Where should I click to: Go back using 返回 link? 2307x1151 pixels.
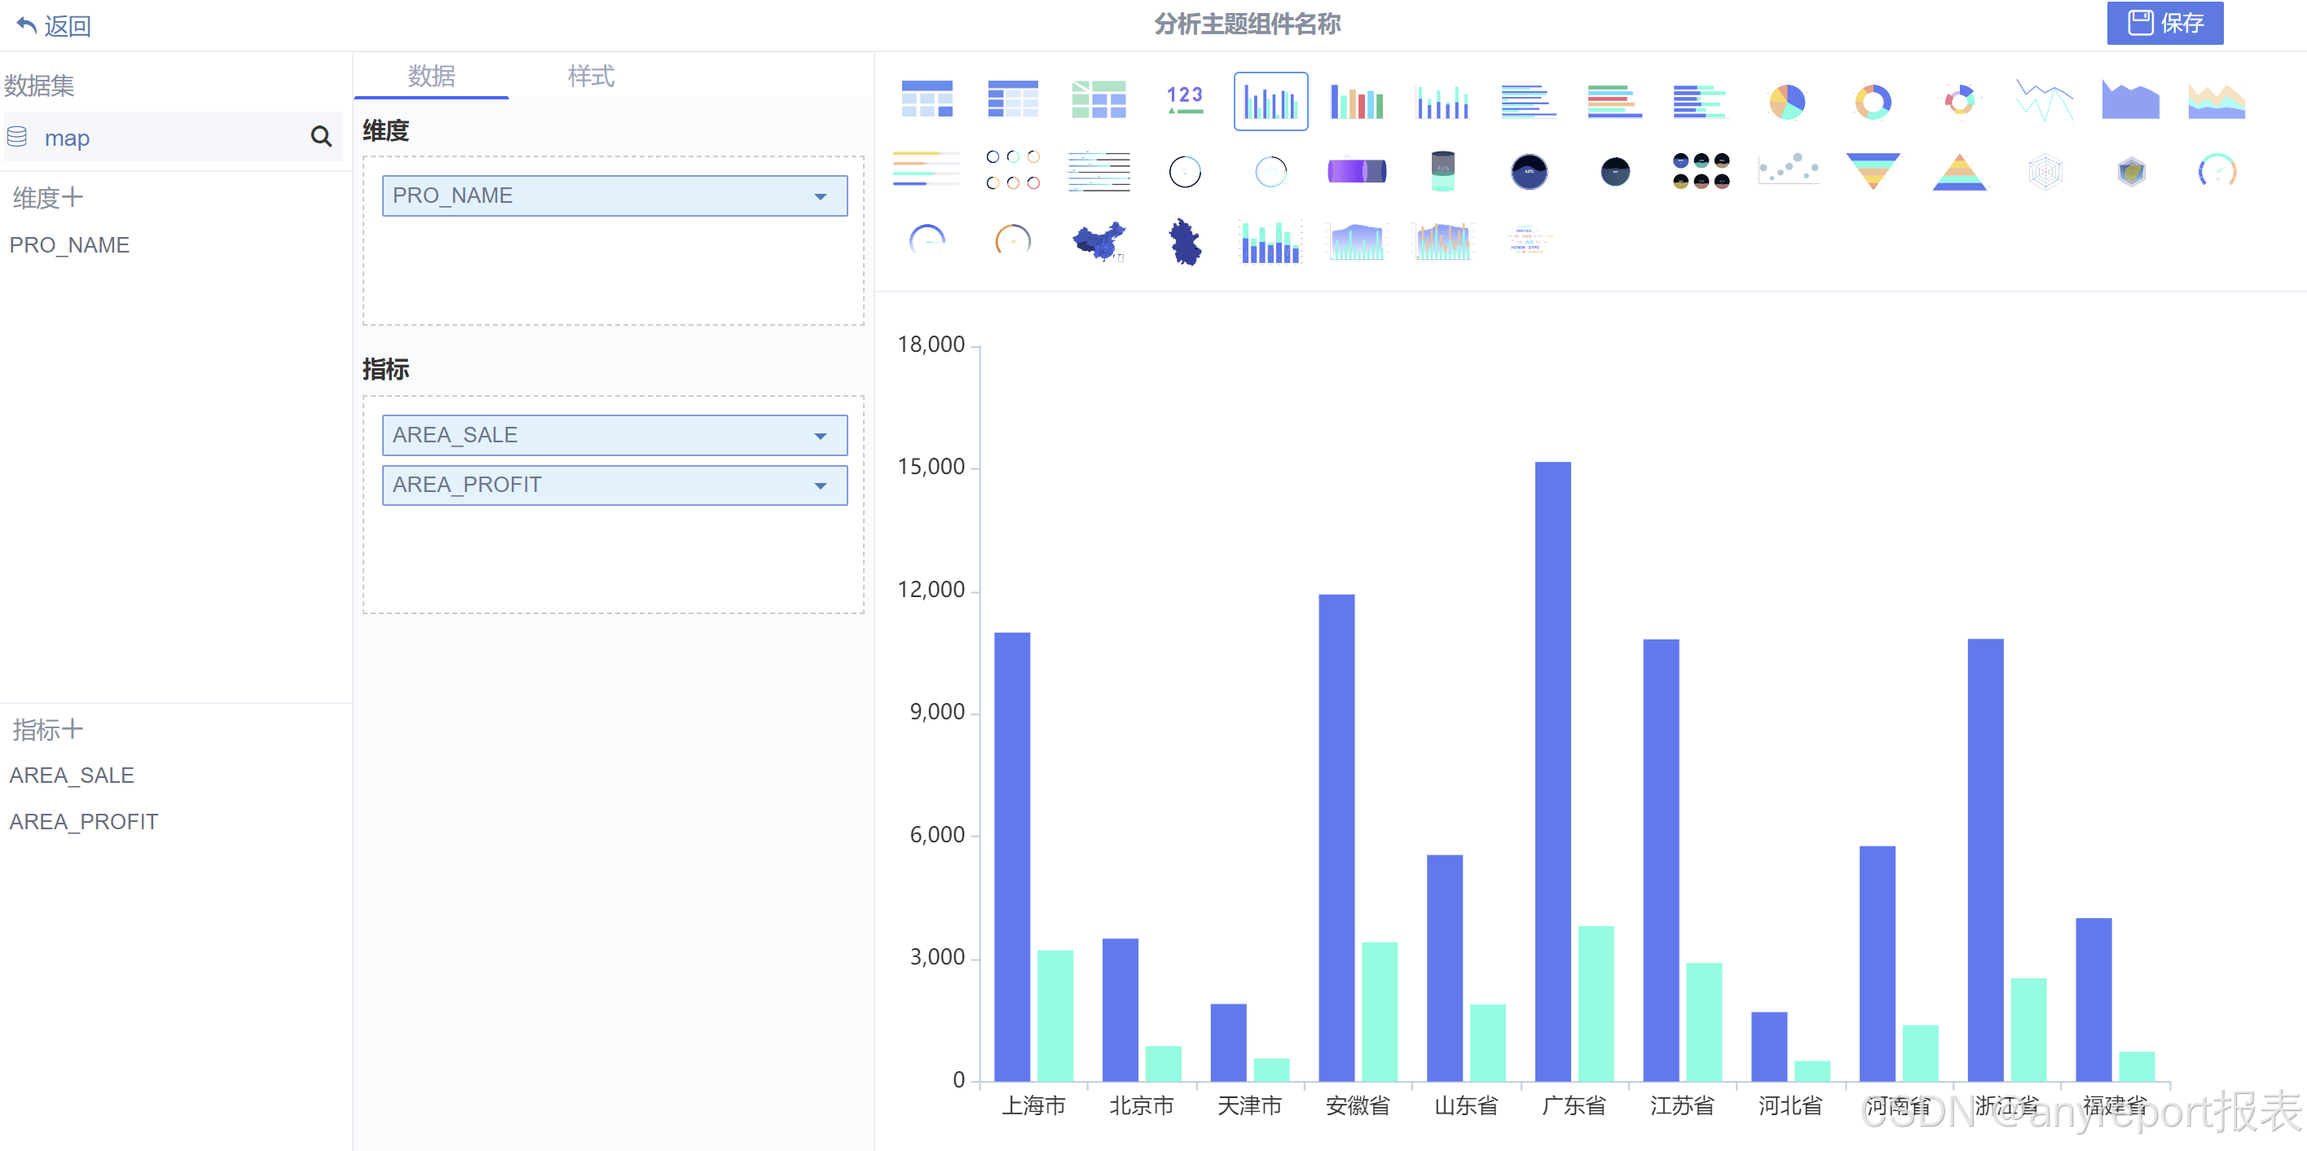54,26
